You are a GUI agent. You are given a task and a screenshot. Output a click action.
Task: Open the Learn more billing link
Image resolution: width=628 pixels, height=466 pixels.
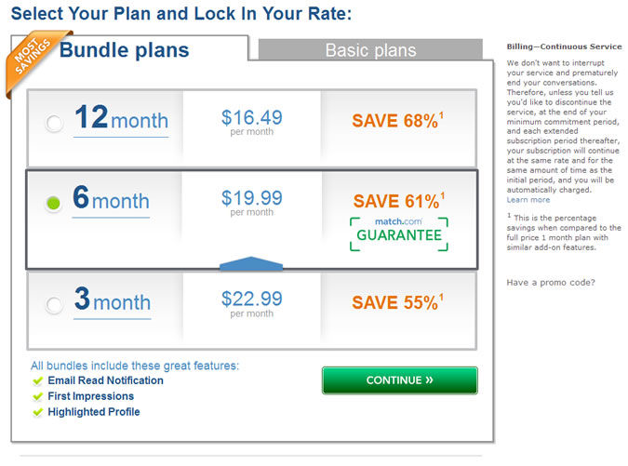pyautogui.click(x=528, y=200)
